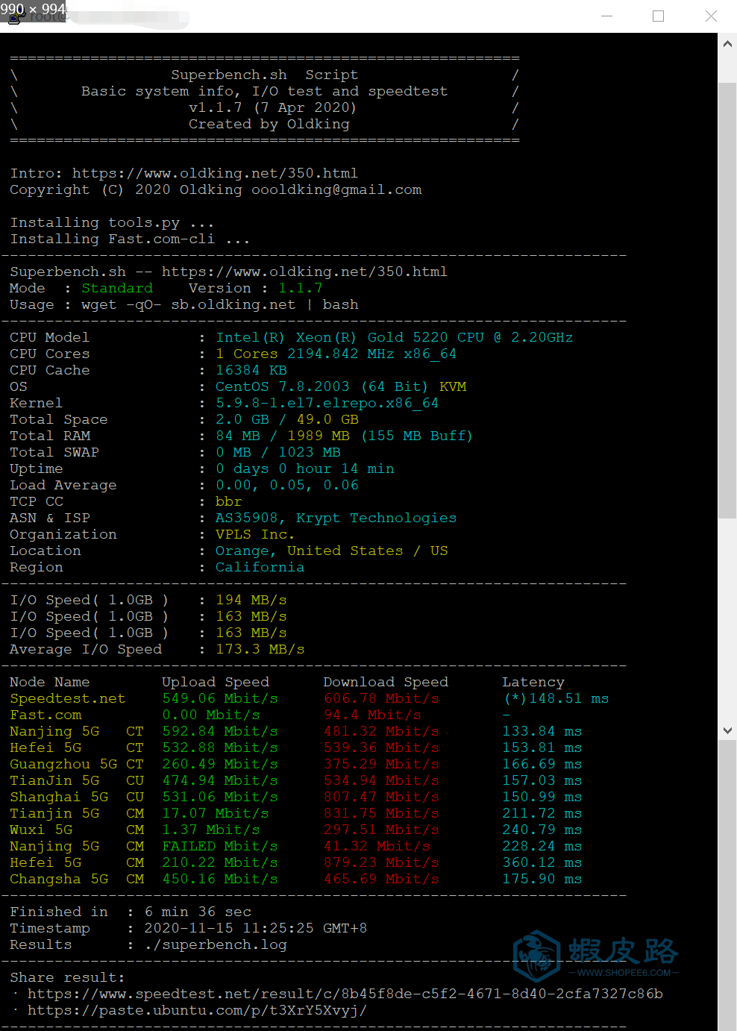The height and width of the screenshot is (1031, 737).
Task: Click the Speedtest.net download '606.78 Mbit/s'
Action: 381,698
